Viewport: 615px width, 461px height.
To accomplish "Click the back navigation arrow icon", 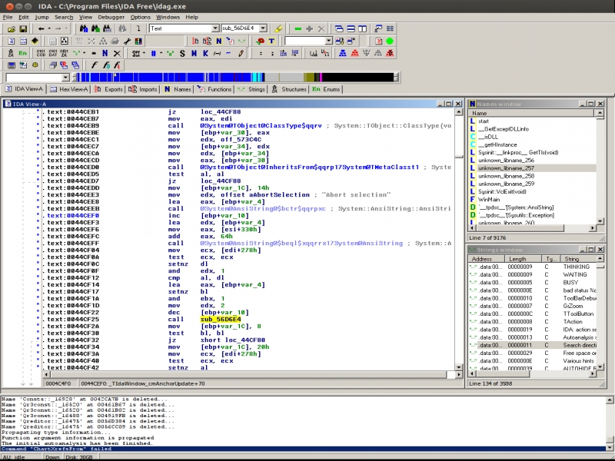I will [x=41, y=28].
